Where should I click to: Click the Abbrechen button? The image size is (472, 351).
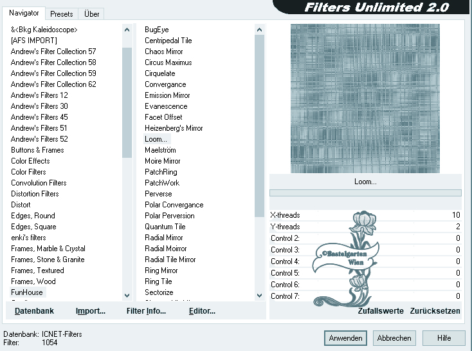394,338
